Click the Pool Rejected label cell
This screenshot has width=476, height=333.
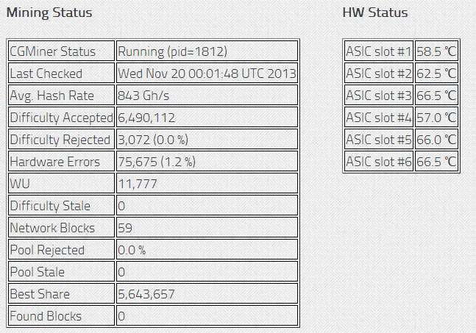(61, 250)
